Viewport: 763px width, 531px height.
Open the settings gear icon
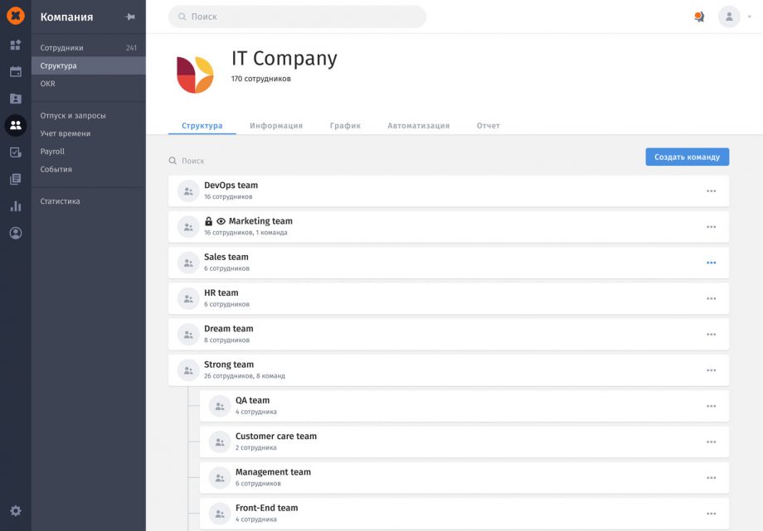coord(15,511)
